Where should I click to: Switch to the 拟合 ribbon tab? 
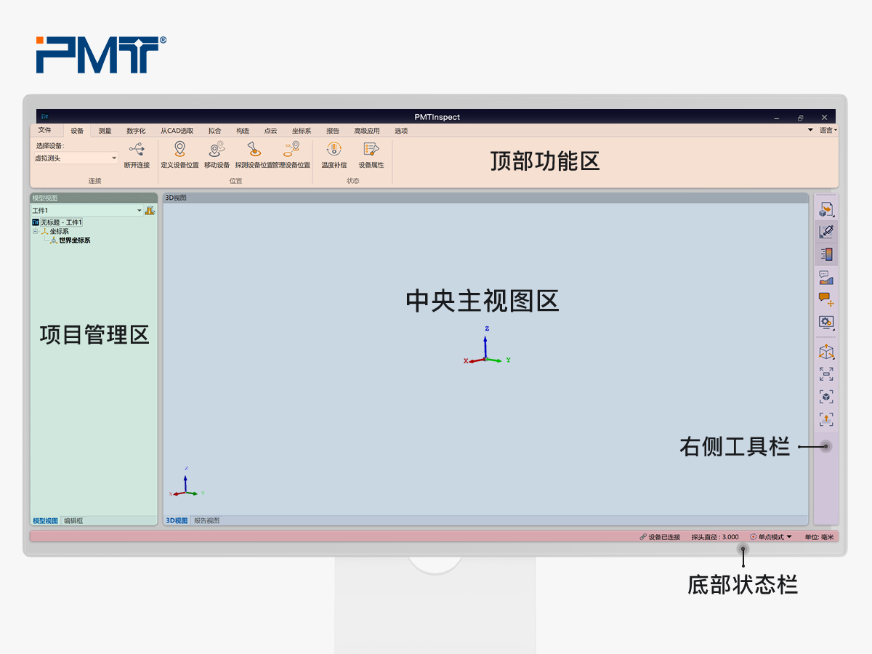(x=214, y=131)
